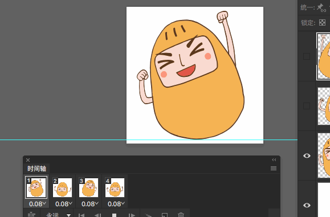Viewport: 330px width, 217px height.
Task: Go to the previous frame
Action: point(97,215)
